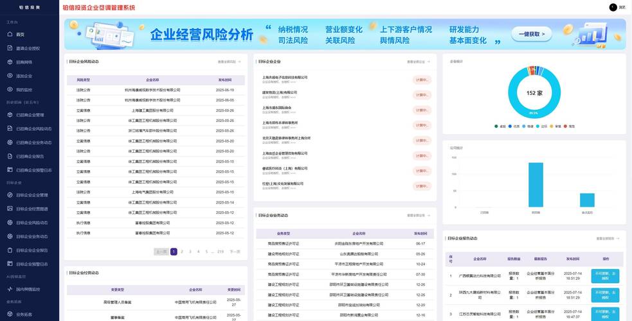
Task: Open 我的监控 via its eye icon
Action: click(10, 89)
